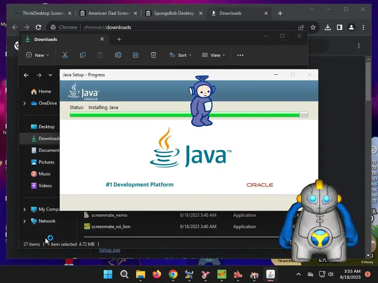Click the Delete trash icon in File Explorer
This screenshot has height=283, width=378.
[x=153, y=55]
